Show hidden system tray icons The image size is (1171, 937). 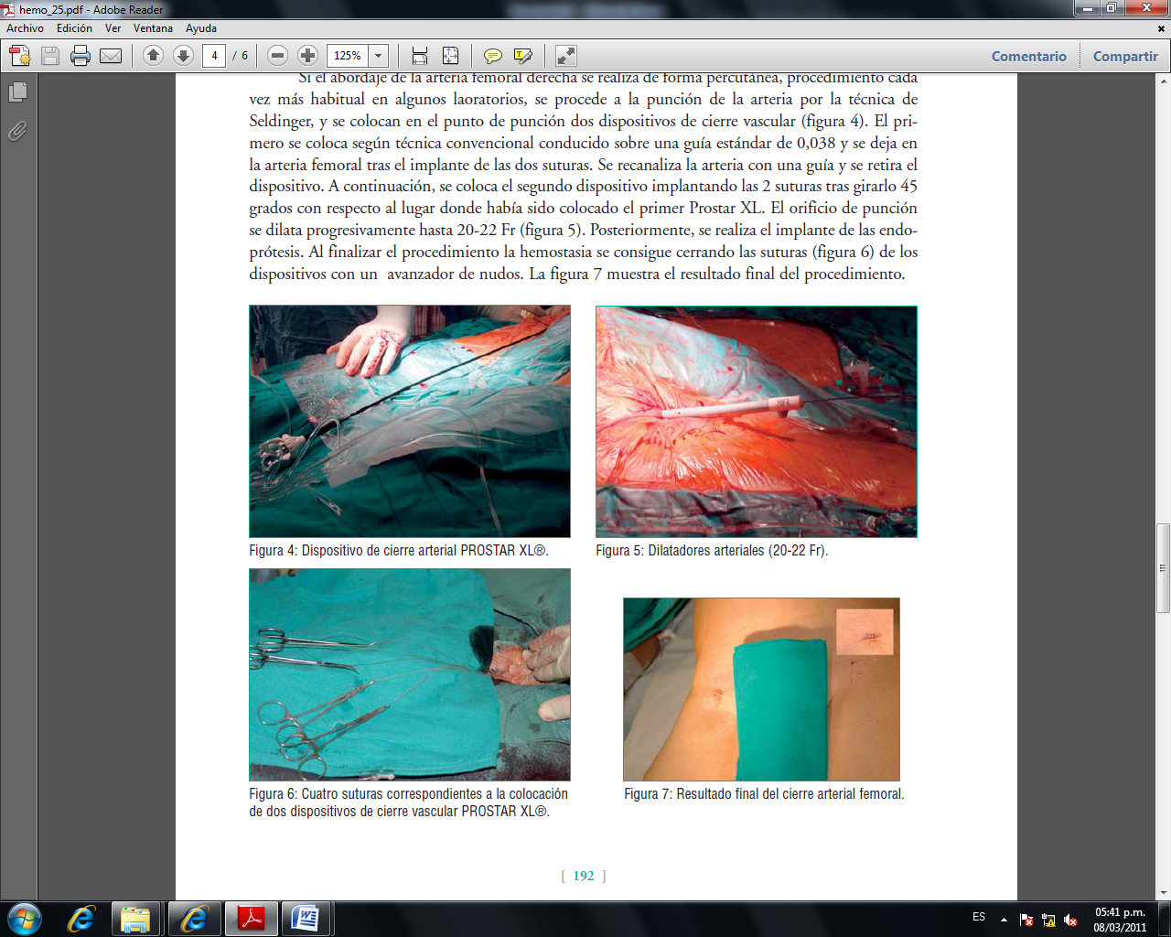(1004, 919)
